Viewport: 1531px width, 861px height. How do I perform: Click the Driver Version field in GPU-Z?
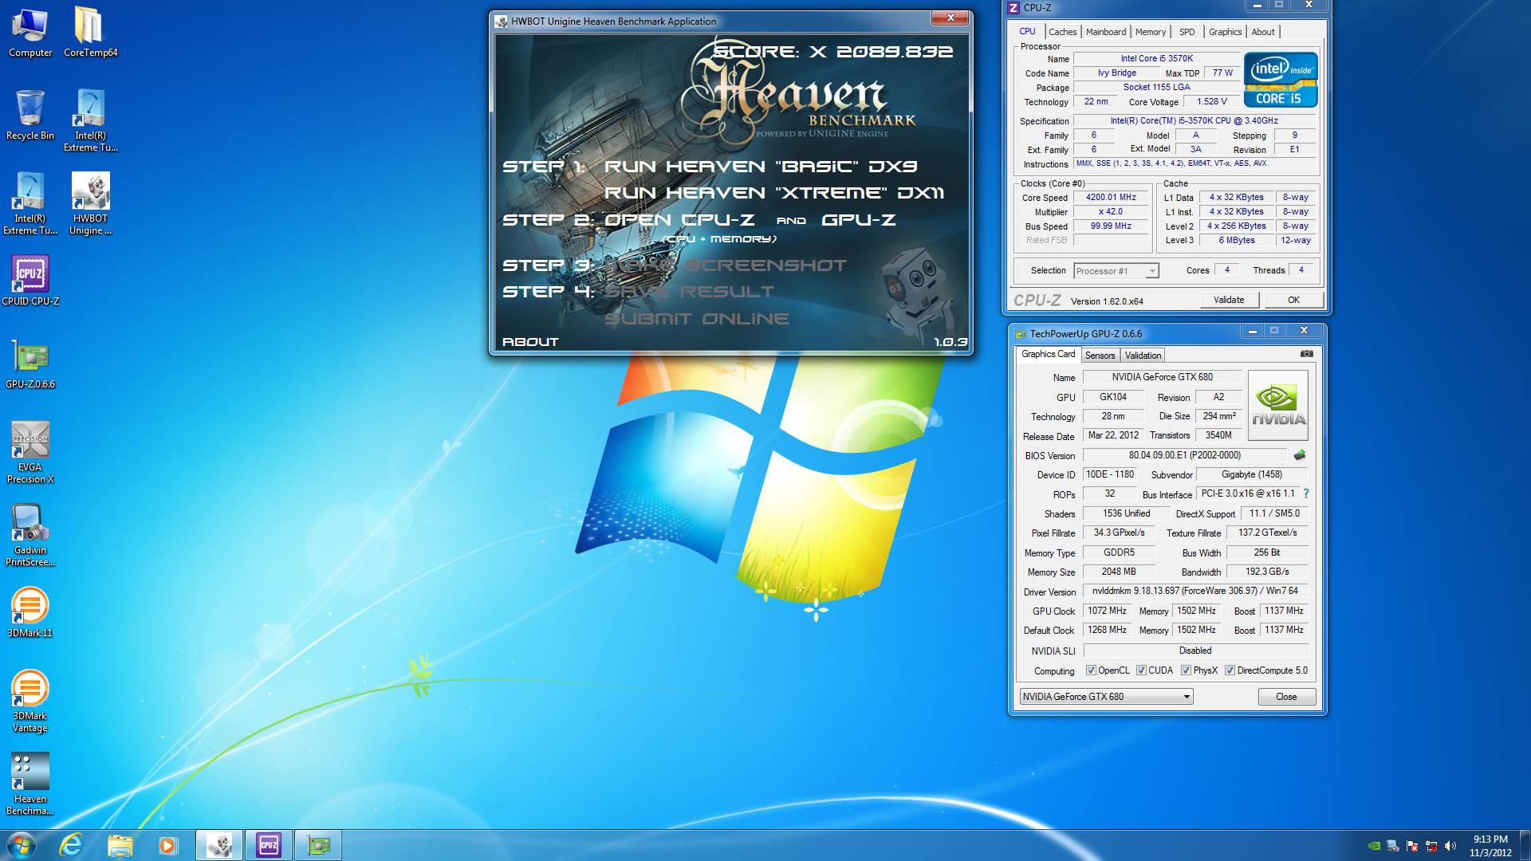1195,591
